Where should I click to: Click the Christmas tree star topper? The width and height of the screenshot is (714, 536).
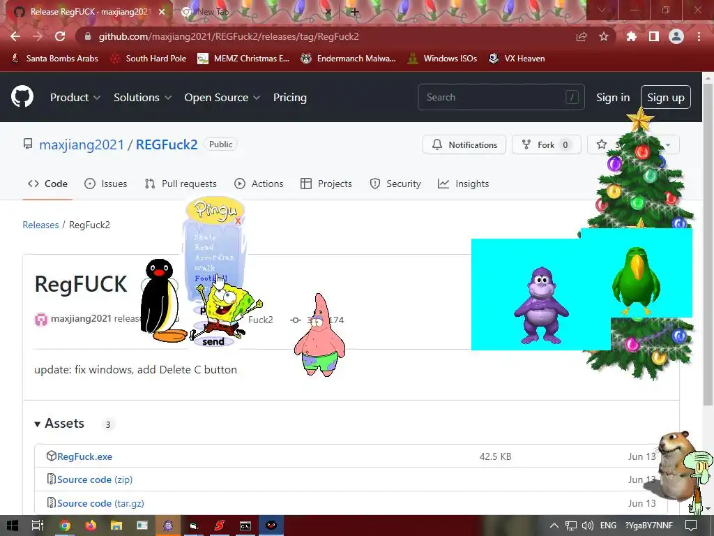(640, 119)
